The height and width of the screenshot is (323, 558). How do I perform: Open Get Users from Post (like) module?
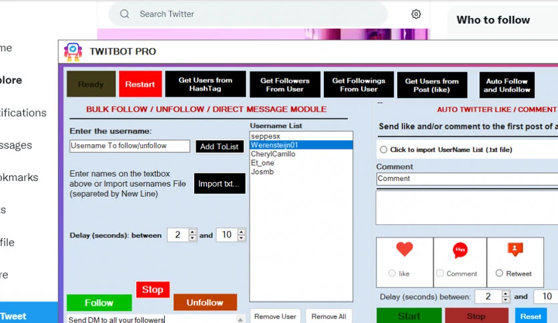[x=432, y=85]
